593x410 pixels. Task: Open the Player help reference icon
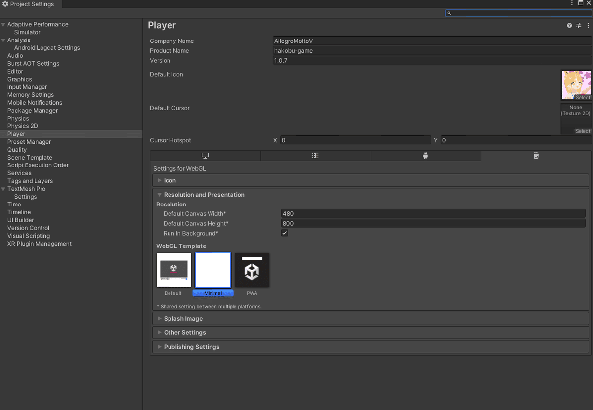[569, 25]
